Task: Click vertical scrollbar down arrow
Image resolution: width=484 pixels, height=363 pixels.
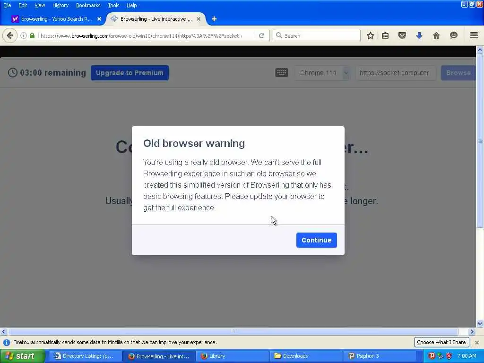Action: pos(480,324)
